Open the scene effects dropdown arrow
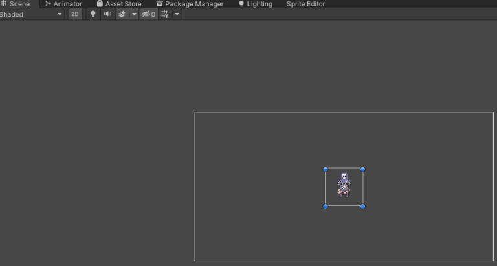Viewport: 497px width, 266px height. coord(134,14)
